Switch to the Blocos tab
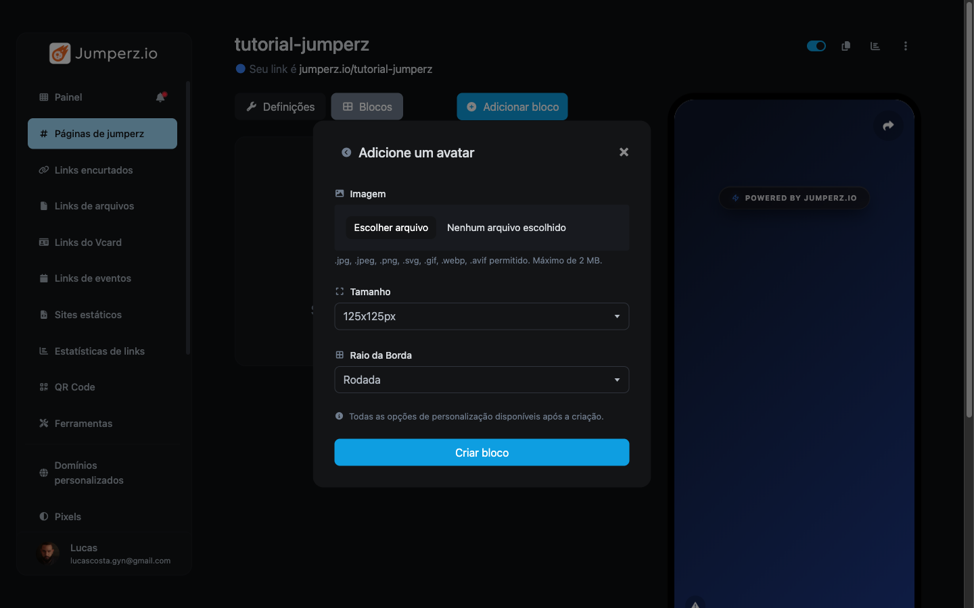Viewport: 974px width, 608px height. pyautogui.click(x=367, y=107)
